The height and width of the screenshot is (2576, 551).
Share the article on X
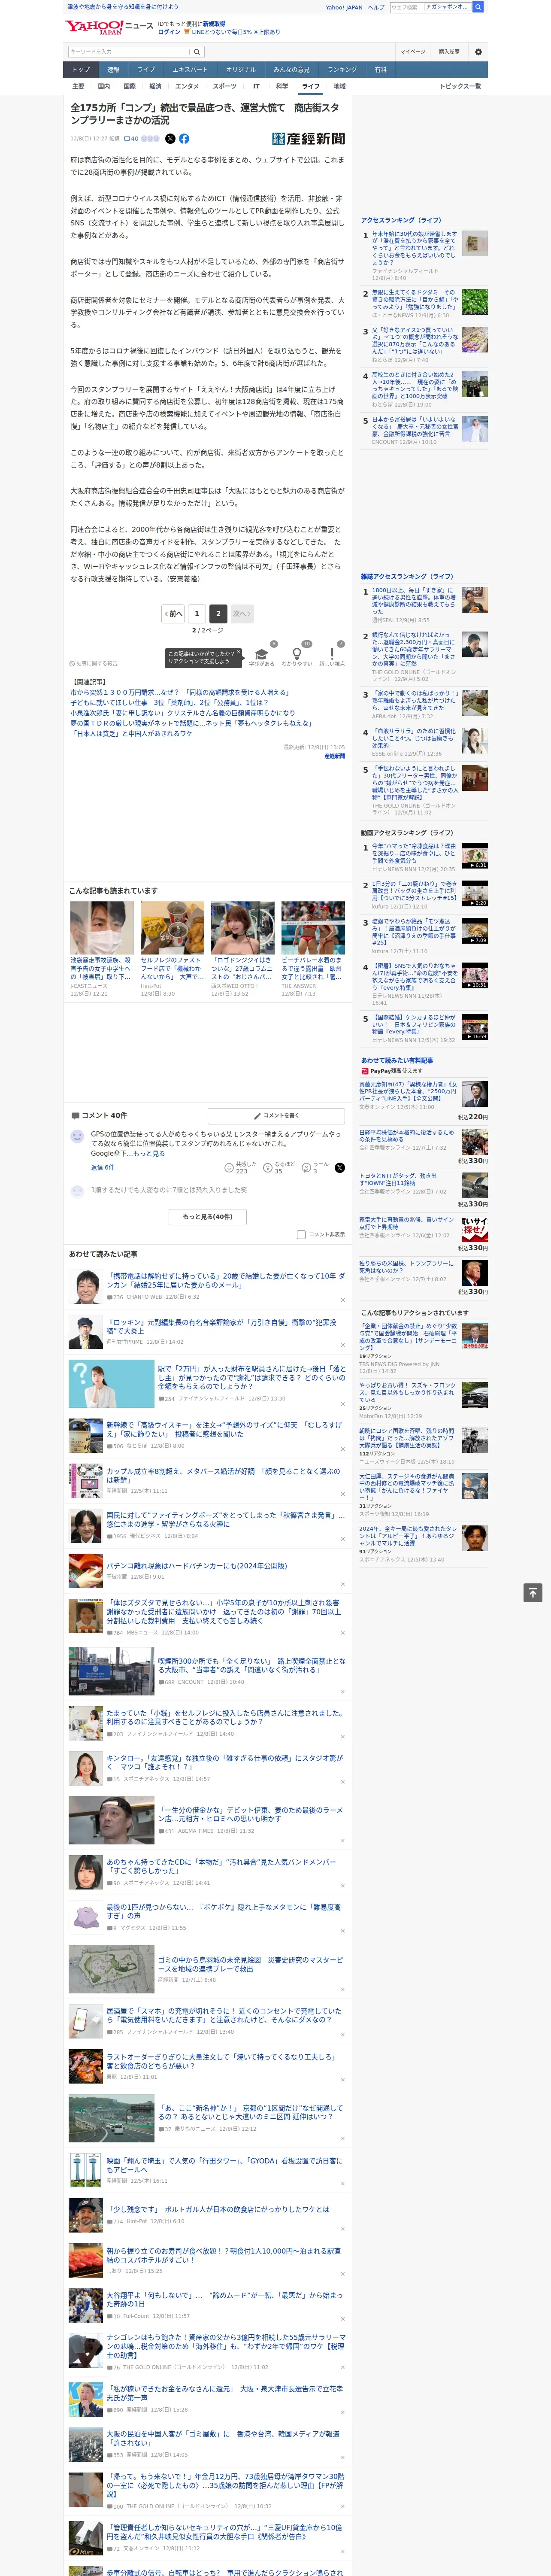coord(170,139)
